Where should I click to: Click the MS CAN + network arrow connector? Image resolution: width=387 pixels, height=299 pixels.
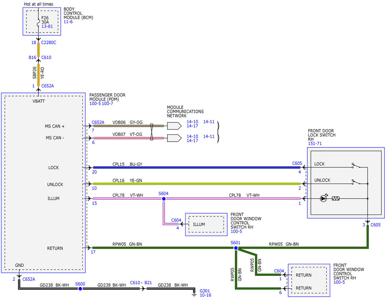174,126
